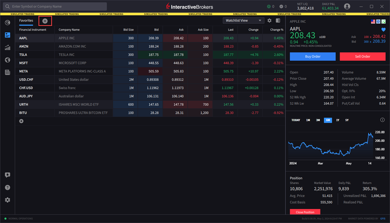390x223 pixels.
Task: Open the bar-chart markets sidebar icon
Action: [7, 47]
